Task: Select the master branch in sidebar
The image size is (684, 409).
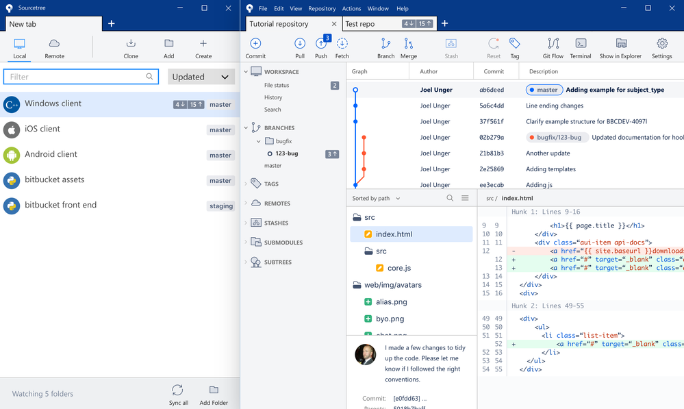Action: point(273,166)
